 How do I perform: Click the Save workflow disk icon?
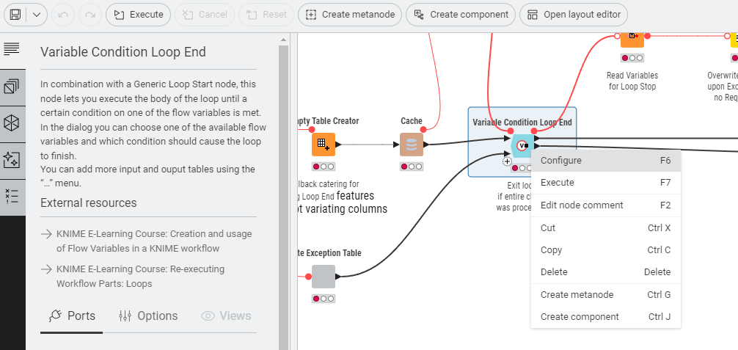click(x=15, y=15)
